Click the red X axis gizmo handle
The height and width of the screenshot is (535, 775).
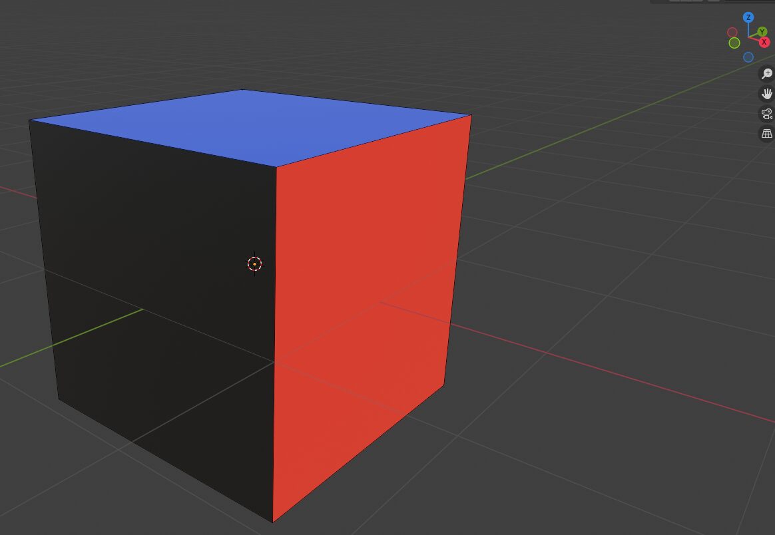764,42
